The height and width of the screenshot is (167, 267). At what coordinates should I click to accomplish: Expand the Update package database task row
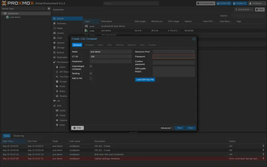(x=263, y=158)
